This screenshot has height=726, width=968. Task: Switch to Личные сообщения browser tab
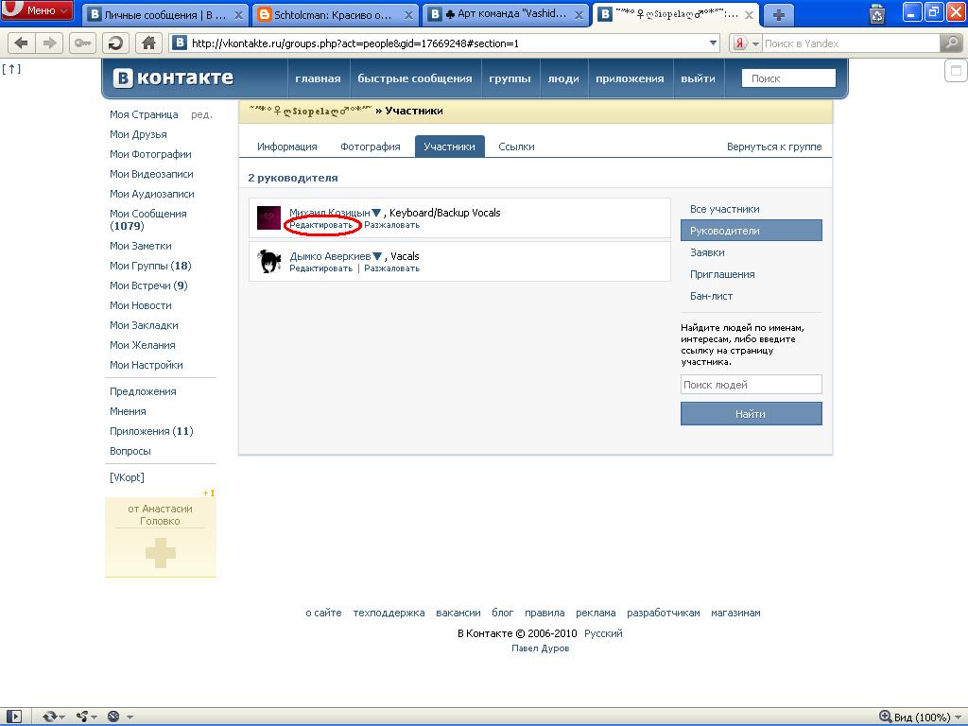164,15
